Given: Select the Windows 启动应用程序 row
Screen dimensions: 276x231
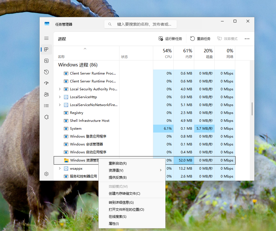Looking at the screenshot, I should click(x=144, y=152).
